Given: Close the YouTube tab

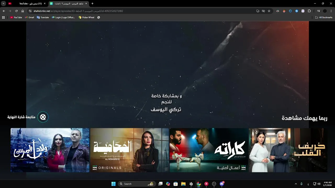Looking at the screenshot, I should tap(44, 4).
